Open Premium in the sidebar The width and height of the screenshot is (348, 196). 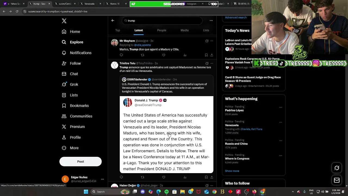coord(73,127)
